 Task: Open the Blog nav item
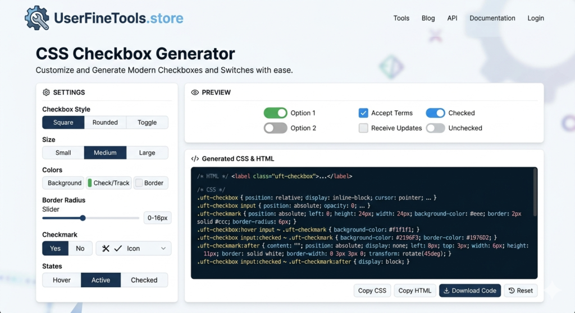(x=428, y=18)
